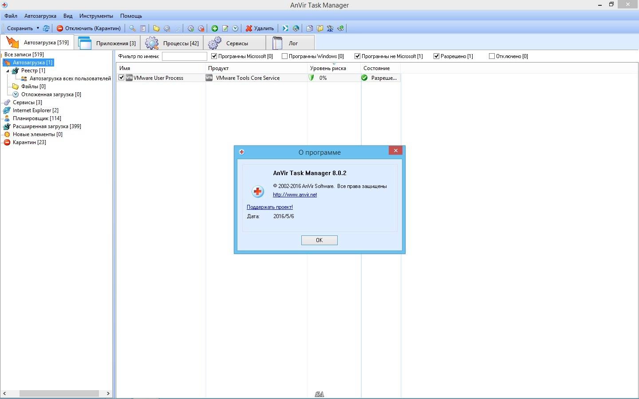Enable the Отключено [0] filter
The width and height of the screenshot is (639, 399).
coord(492,56)
